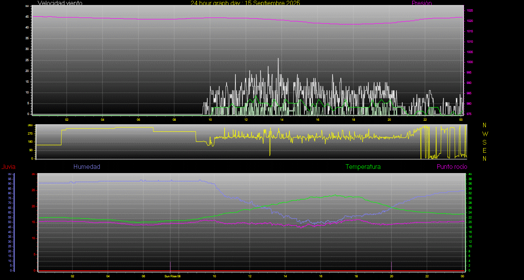This screenshot has width=524, height=280.
Task: Select the Humedad legend label
Action: pos(87,167)
